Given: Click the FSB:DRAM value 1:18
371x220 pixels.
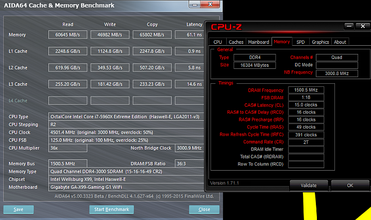Looking at the screenshot, I should 306,97.
